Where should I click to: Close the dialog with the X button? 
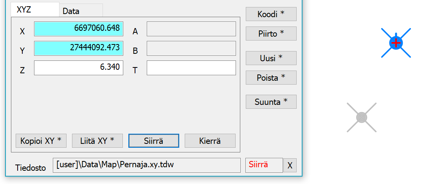(290, 165)
